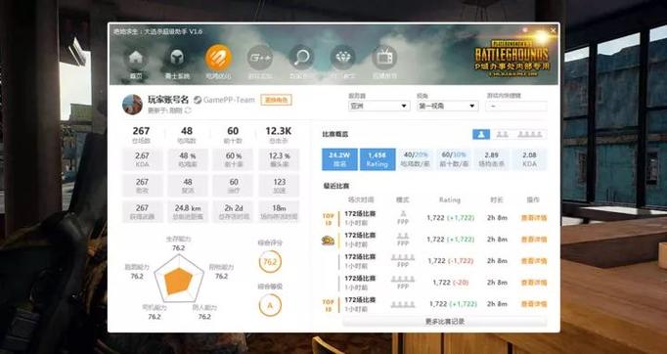Image resolution: width=667 pixels, height=354 pixels.
Task: Open the TV live stream icon
Action: click(384, 58)
